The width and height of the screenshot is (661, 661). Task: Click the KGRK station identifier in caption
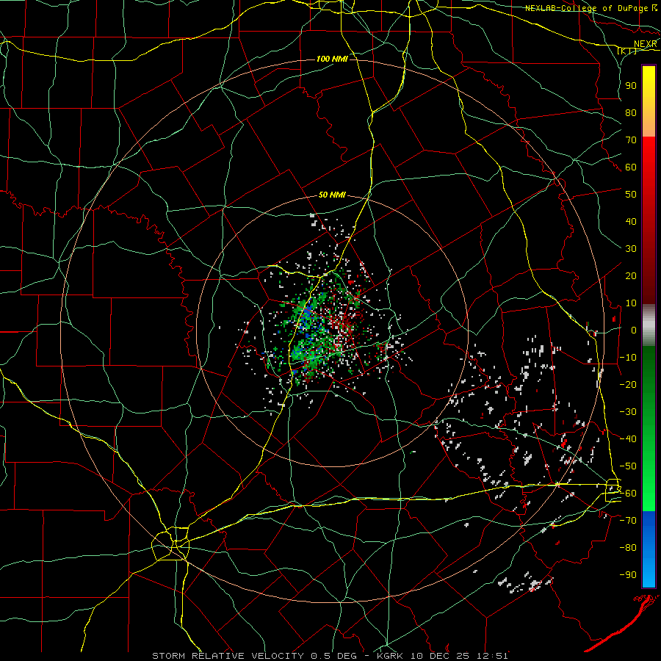[389, 656]
